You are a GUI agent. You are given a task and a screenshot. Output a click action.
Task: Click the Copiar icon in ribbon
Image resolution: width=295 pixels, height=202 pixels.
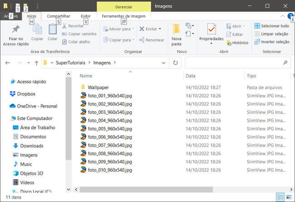click(37, 30)
